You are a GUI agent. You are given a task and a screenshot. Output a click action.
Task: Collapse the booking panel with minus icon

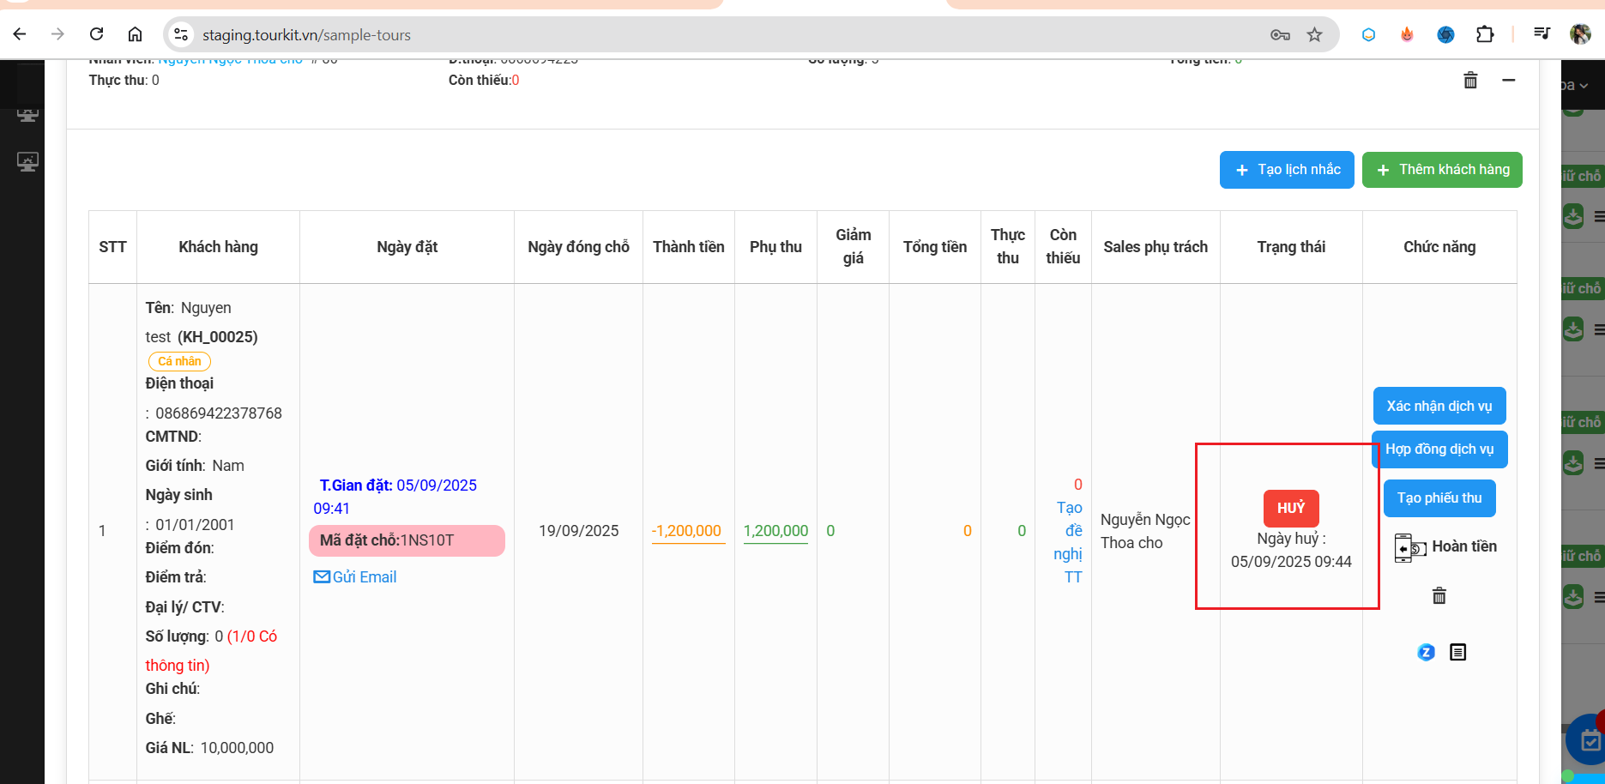[1508, 80]
